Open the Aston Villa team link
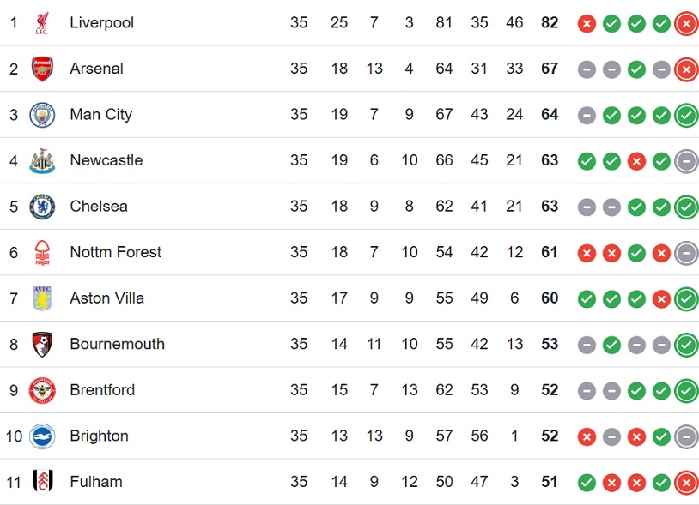Screen dimensions: 699x505 pyautogui.click(x=107, y=298)
